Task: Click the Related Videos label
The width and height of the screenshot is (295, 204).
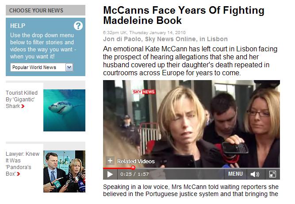Action: coord(136,161)
